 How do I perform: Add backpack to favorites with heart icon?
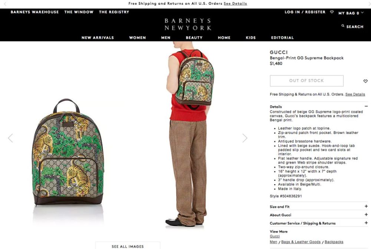pos(365,81)
